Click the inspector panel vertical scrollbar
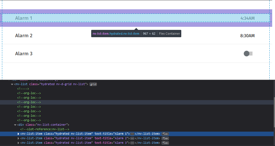The width and height of the screenshot is (275, 146). coord(274,112)
